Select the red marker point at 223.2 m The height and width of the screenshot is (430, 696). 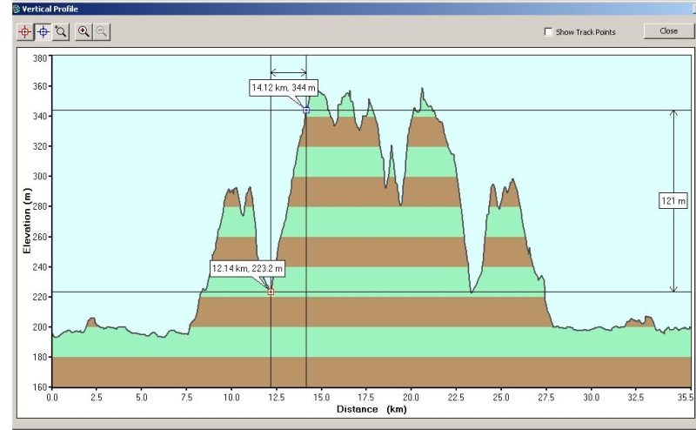(x=271, y=292)
